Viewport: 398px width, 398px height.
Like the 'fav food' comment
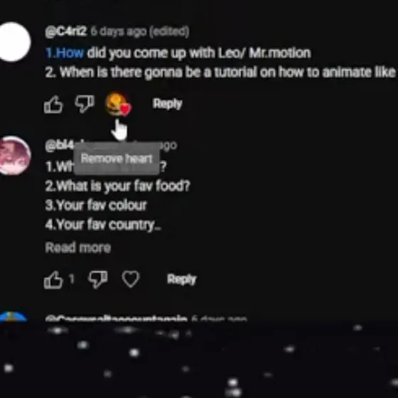(53, 280)
